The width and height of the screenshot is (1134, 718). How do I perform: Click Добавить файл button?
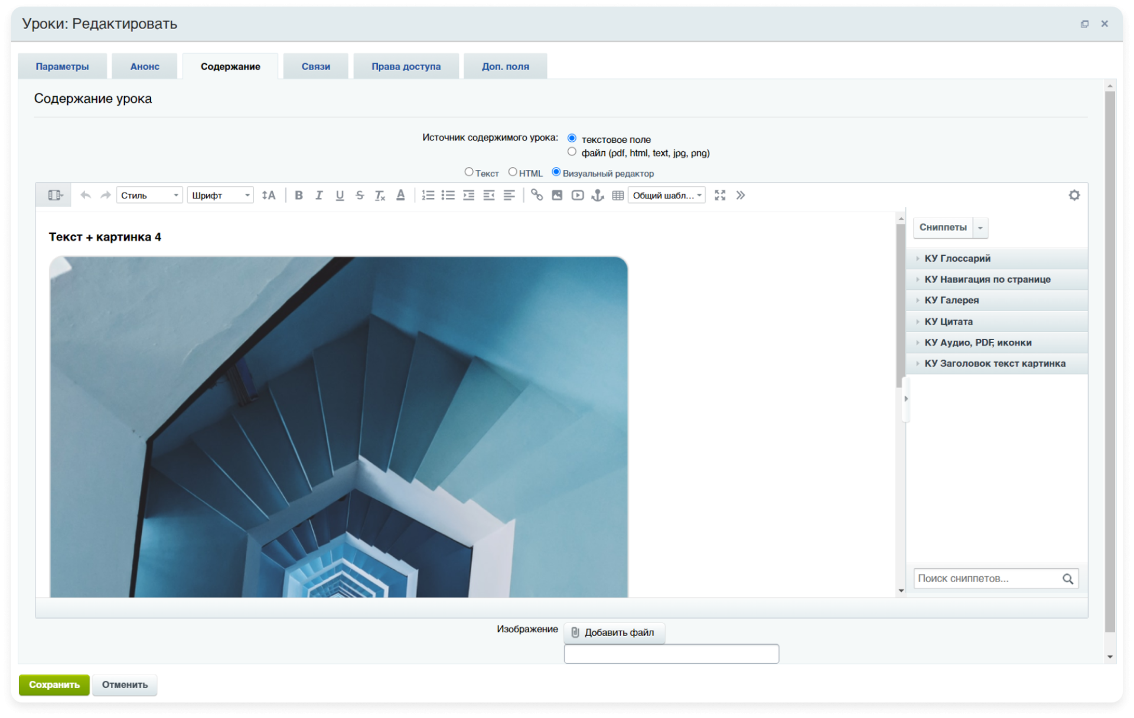(614, 633)
